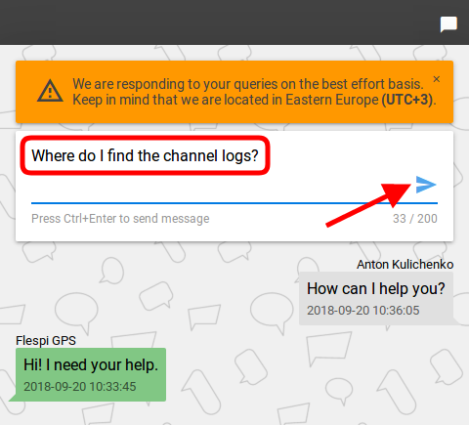Click the bold '(UTC+3)' text in the banner
469x425 pixels.
[x=407, y=100]
